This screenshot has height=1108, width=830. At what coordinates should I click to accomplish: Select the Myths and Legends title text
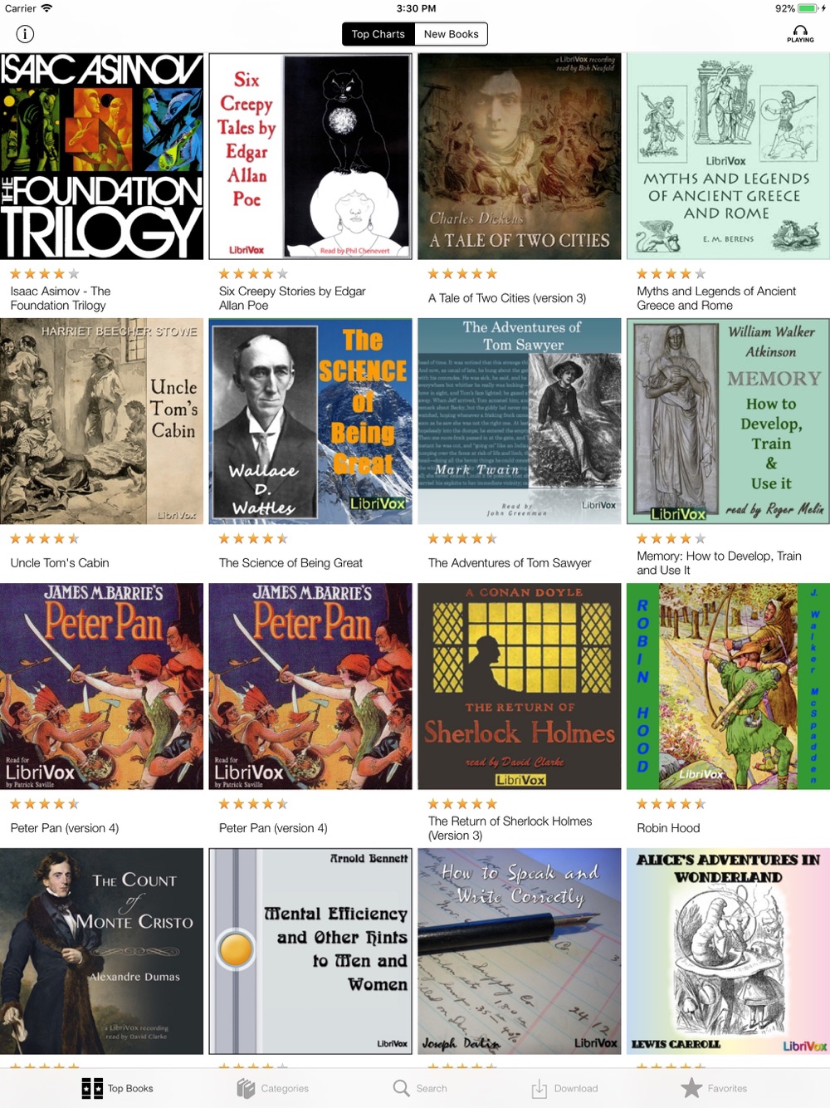click(x=716, y=298)
